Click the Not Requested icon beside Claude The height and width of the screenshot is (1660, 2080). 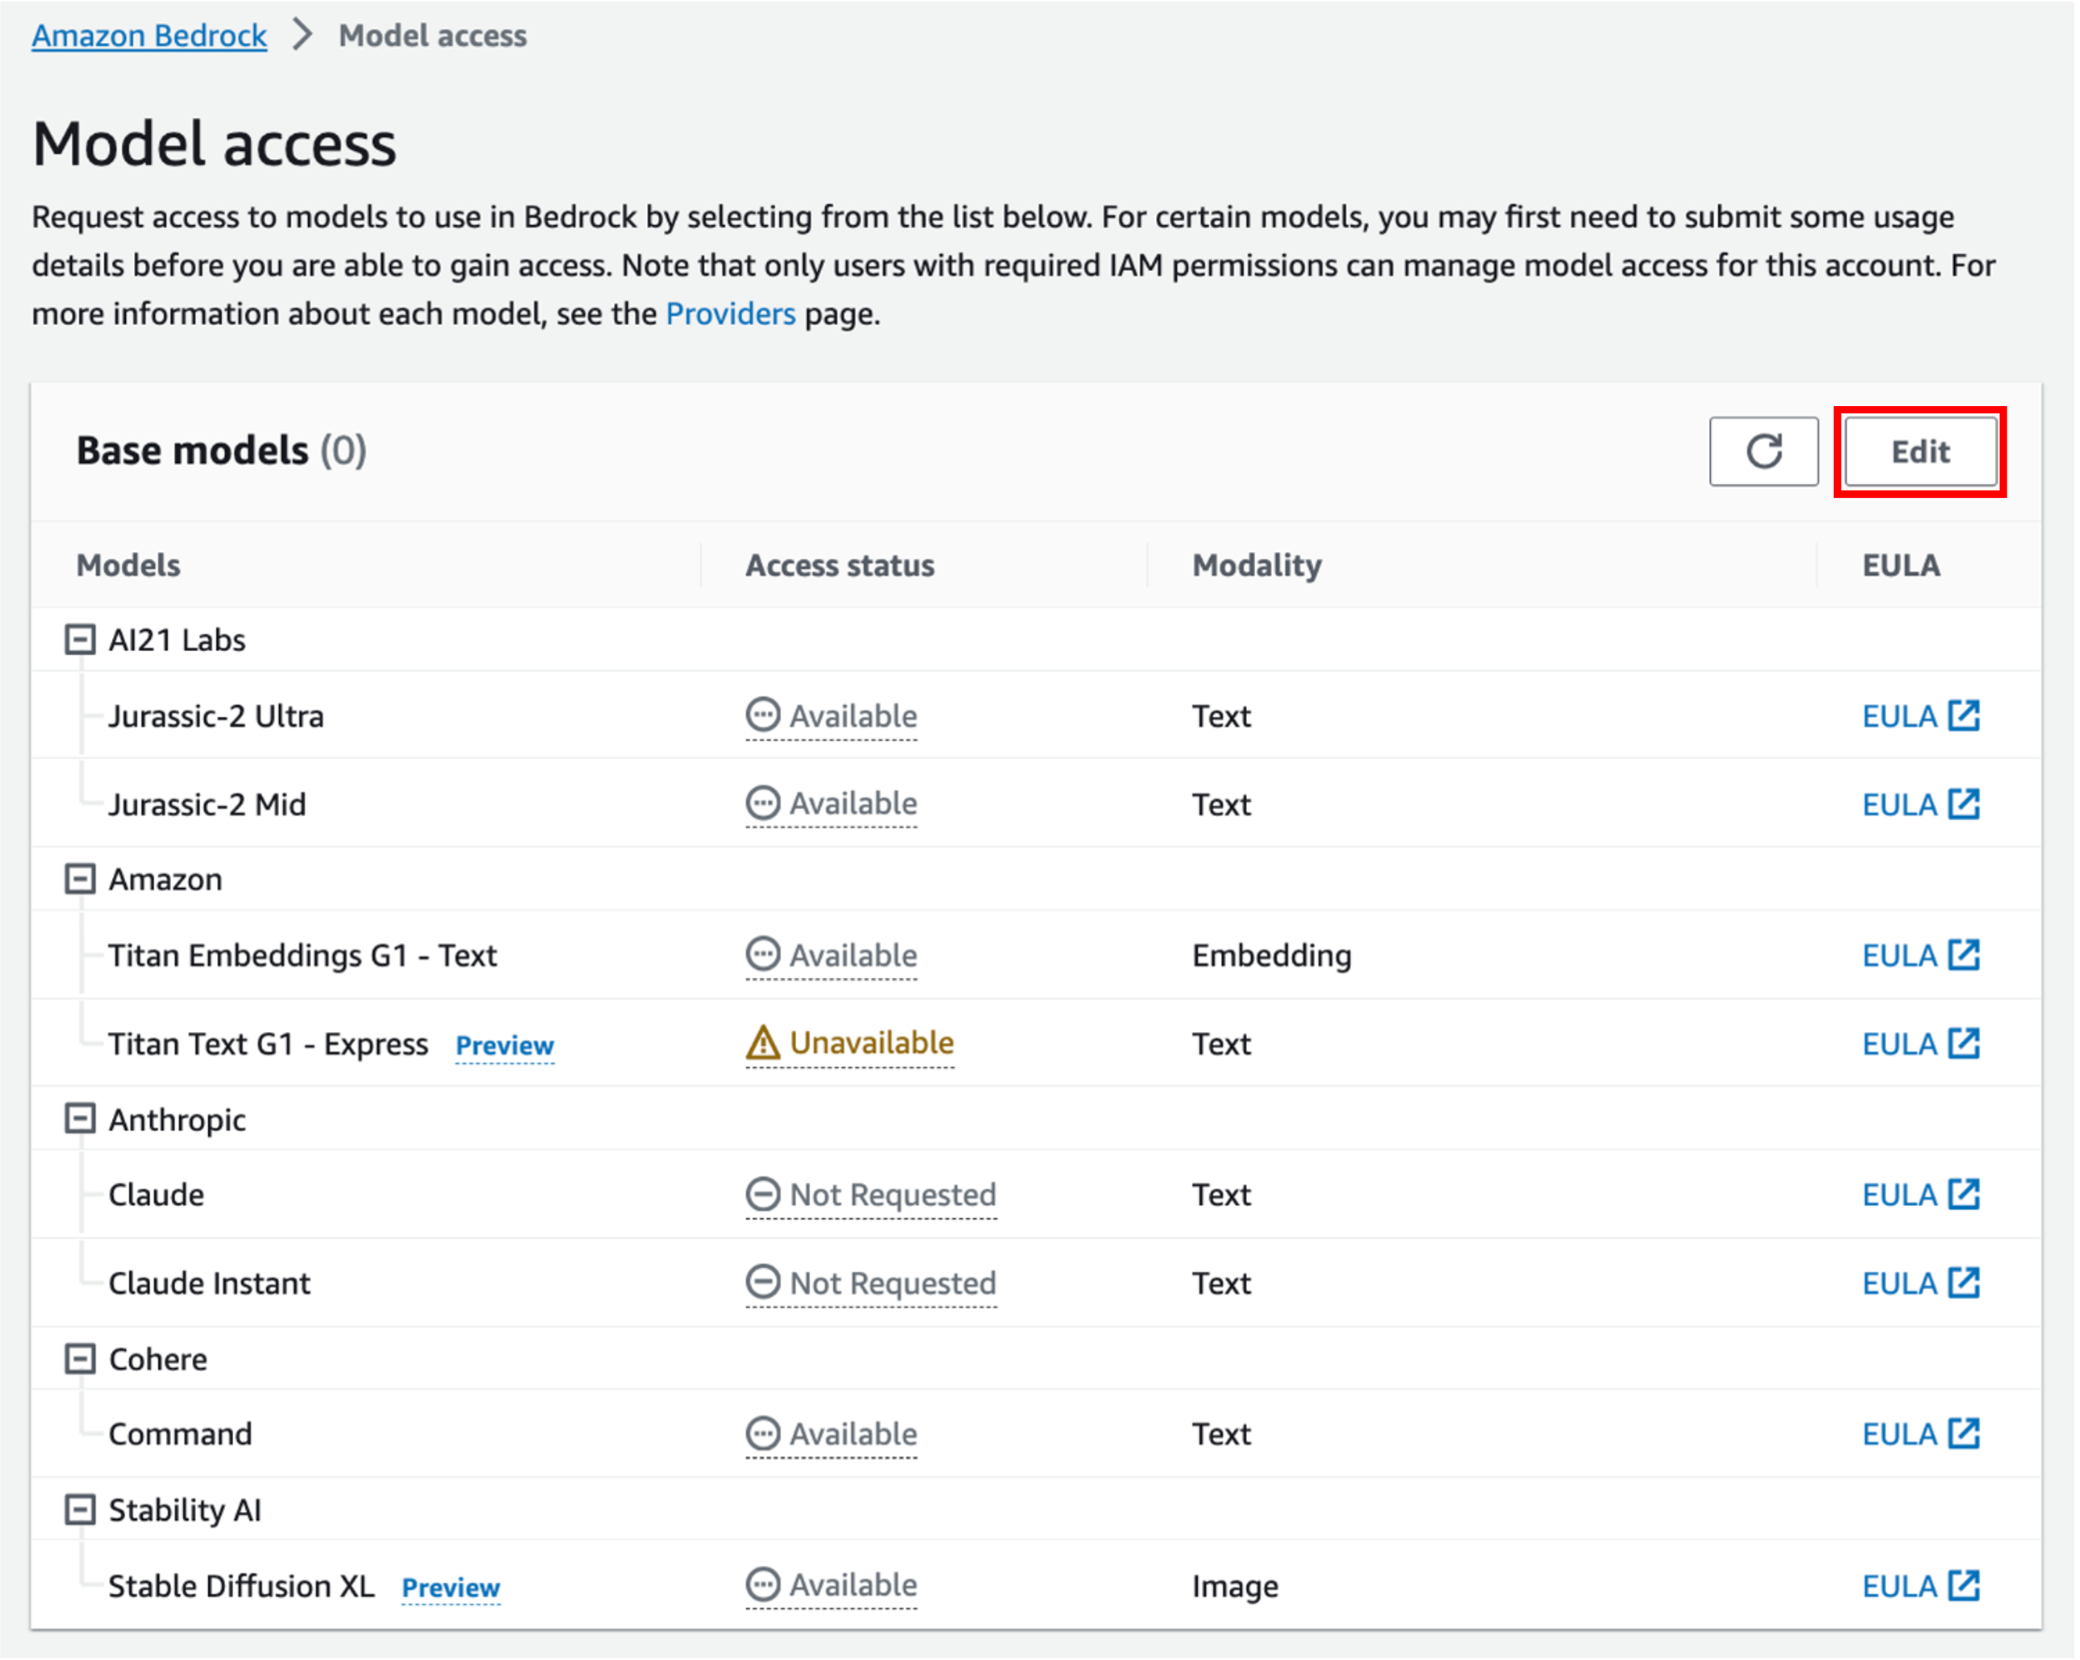[763, 1195]
